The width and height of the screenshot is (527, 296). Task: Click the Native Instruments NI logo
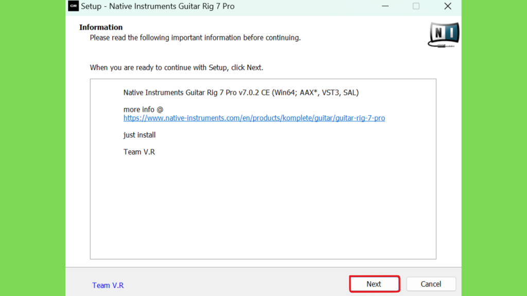pos(444,34)
